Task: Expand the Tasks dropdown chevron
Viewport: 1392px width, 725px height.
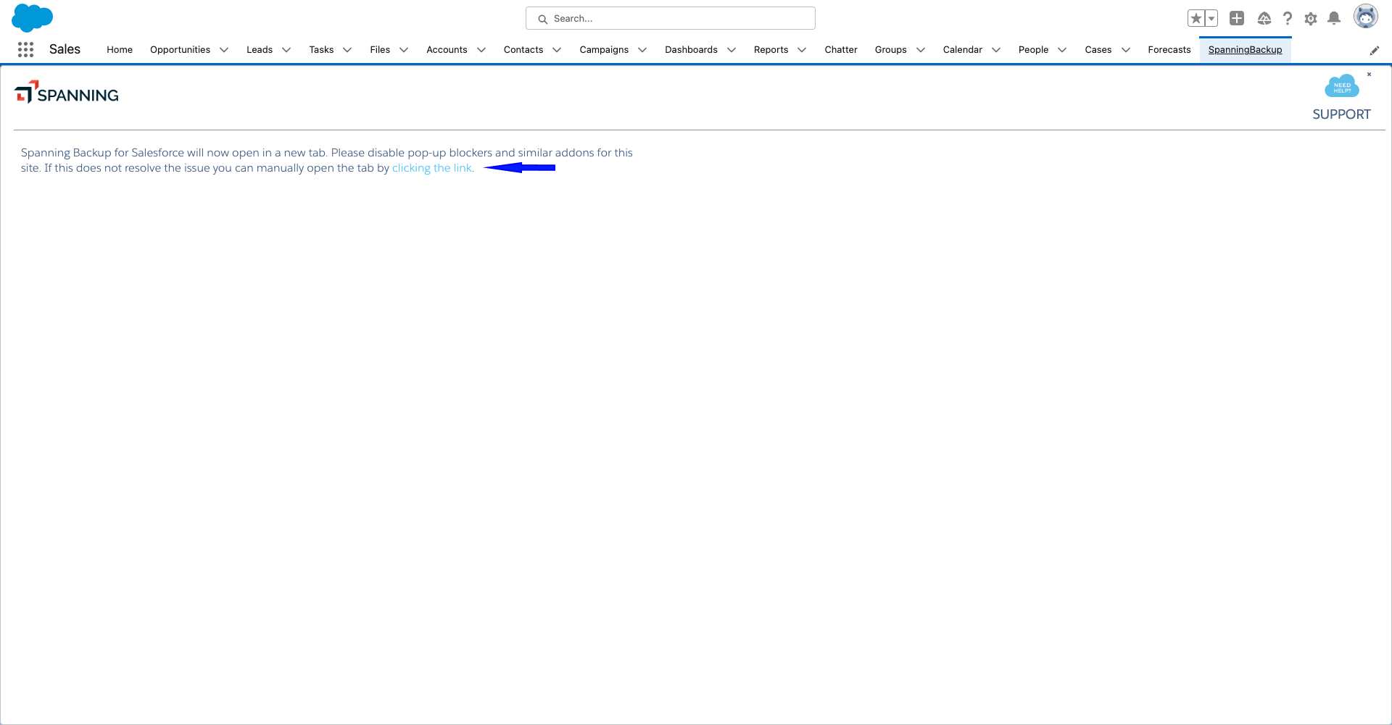Action: pos(347,50)
